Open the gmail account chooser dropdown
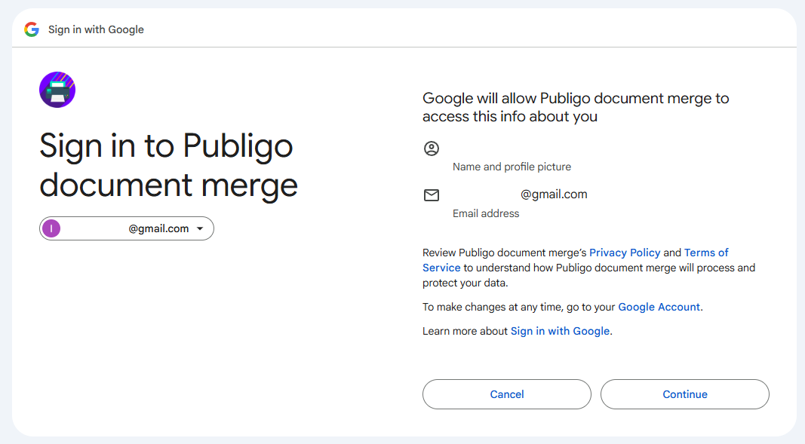Viewport: 805px width, 444px height. coord(127,228)
